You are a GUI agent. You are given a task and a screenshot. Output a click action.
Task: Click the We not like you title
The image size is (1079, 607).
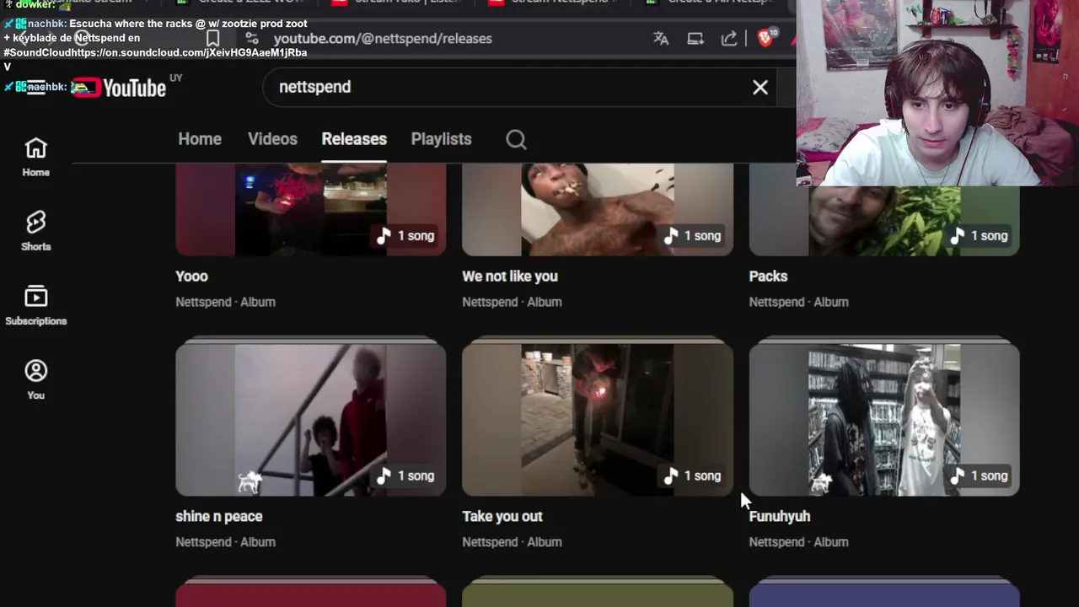coord(510,276)
